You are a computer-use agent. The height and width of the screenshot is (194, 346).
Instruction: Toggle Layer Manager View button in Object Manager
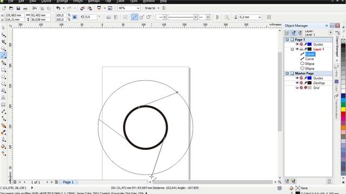click(300, 33)
